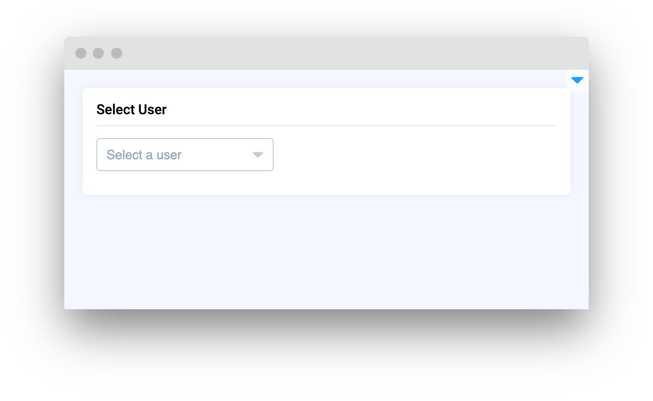Click the empty white card area beside dropdown
The width and height of the screenshot is (653, 401).
click(413, 155)
